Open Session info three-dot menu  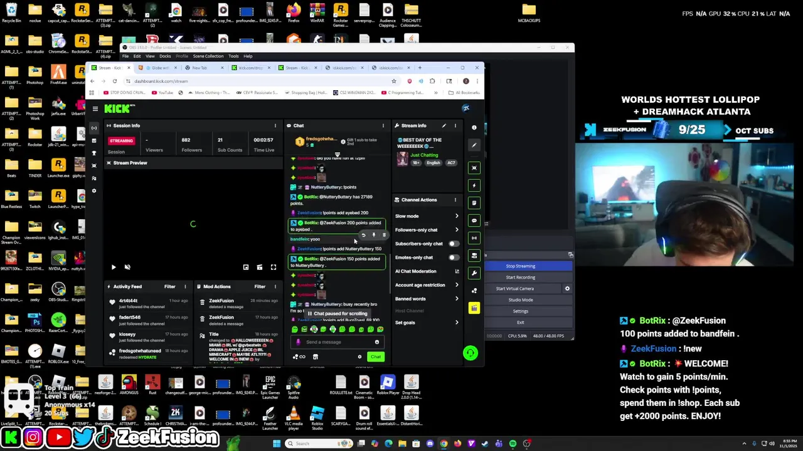coord(275,125)
